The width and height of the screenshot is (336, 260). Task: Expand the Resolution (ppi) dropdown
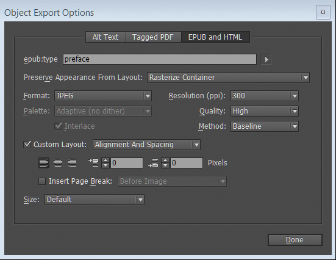click(265, 96)
